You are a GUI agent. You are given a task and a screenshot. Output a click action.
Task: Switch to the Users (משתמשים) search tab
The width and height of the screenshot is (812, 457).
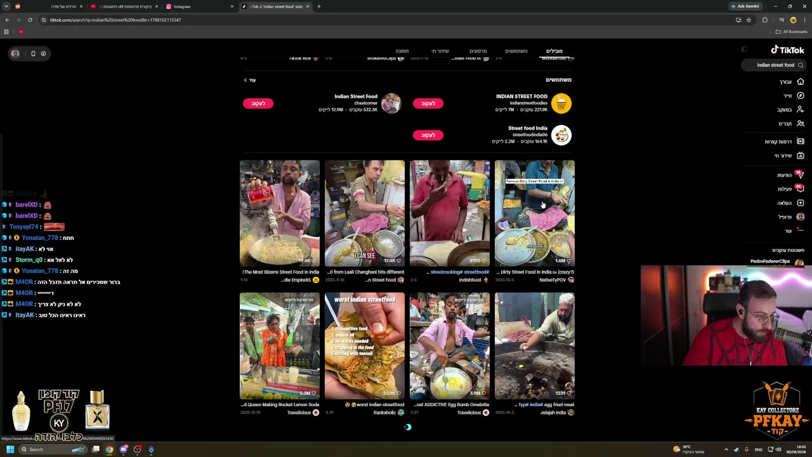[516, 51]
